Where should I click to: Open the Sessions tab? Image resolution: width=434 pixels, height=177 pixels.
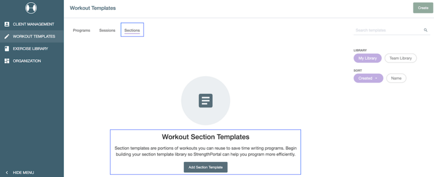(107, 30)
